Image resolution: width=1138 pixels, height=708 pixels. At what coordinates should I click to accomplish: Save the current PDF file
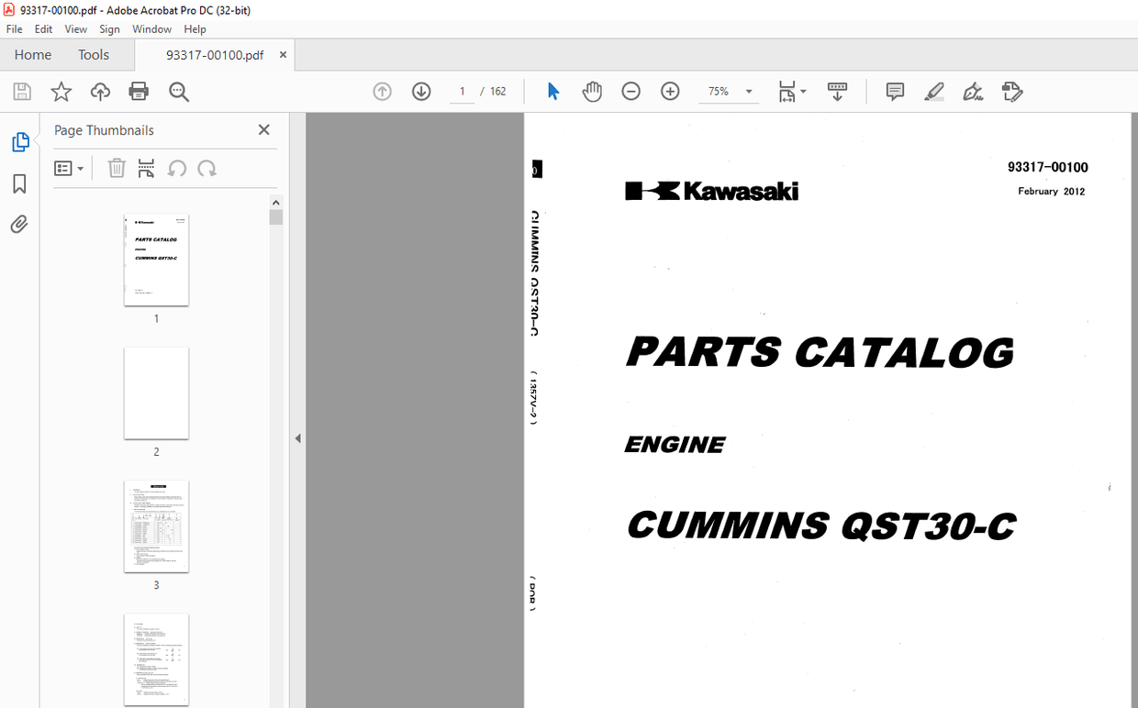click(21, 91)
